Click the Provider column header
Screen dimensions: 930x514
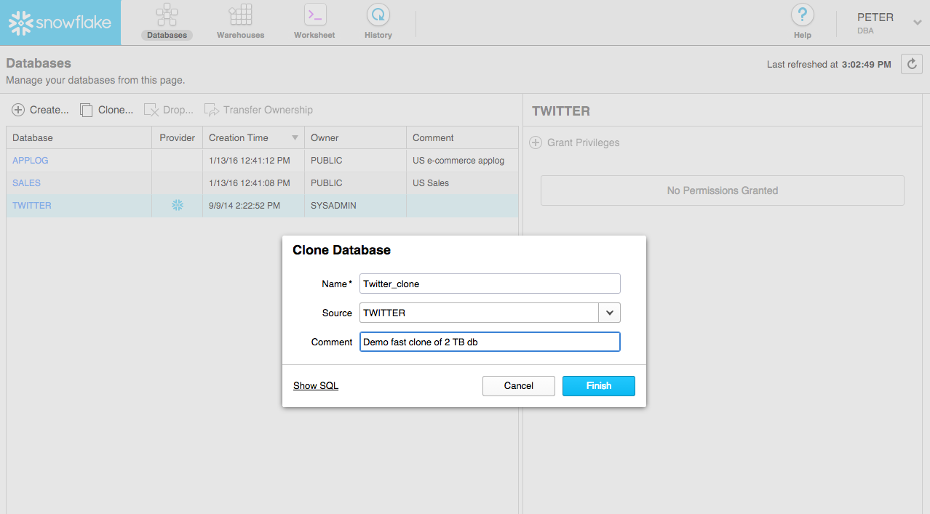click(x=177, y=137)
